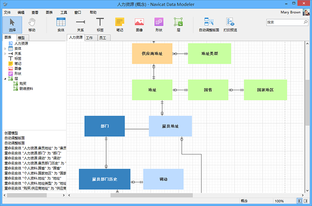
Task: Pick the 关系 (Relation) tool in toolbar
Action: pyautogui.click(x=80, y=25)
